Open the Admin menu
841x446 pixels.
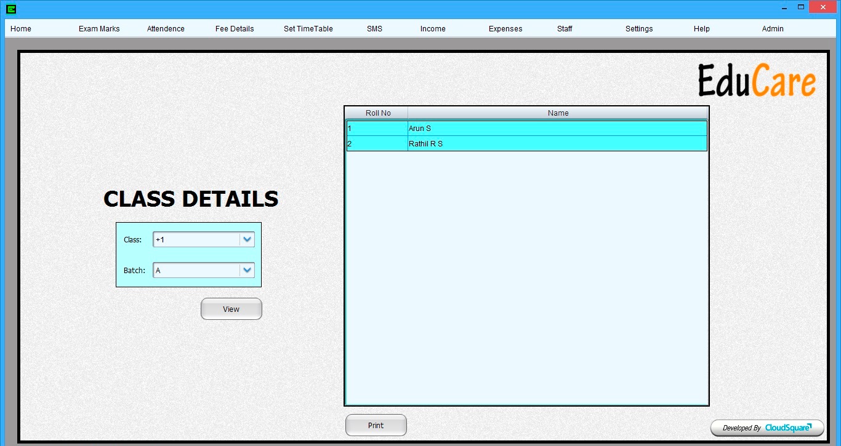click(773, 29)
